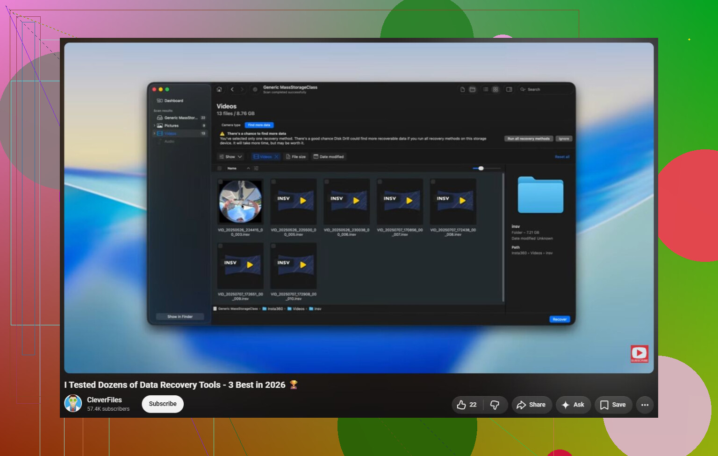The height and width of the screenshot is (456, 718).
Task: Tick checkbox on VID_20250707_172908 thumbnail
Action: (x=273, y=246)
